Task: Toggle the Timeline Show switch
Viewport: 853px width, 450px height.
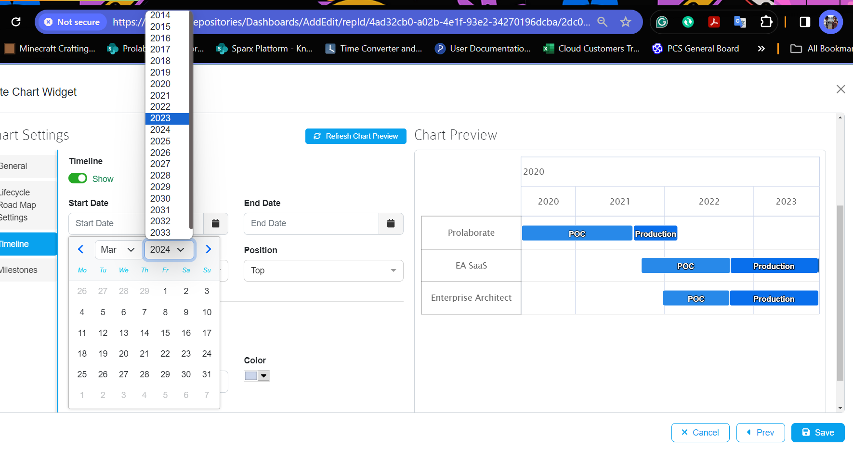Action: [78, 179]
